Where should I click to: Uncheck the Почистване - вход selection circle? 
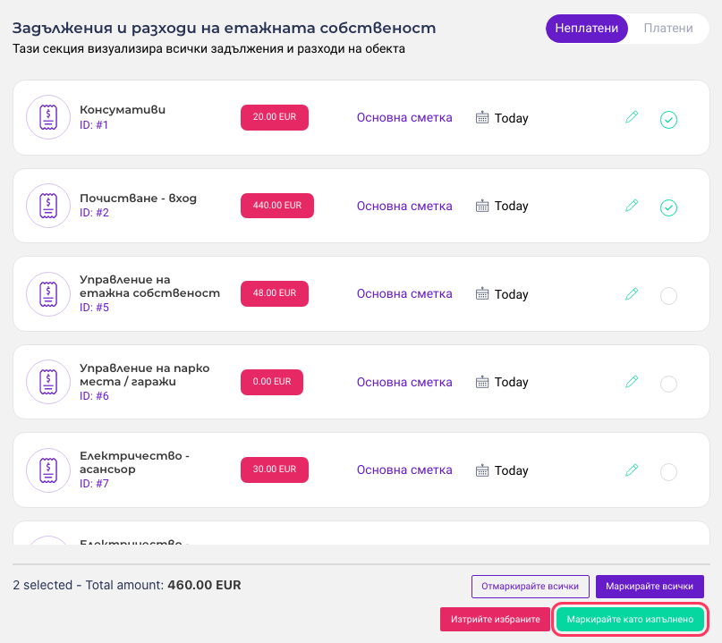click(x=668, y=207)
